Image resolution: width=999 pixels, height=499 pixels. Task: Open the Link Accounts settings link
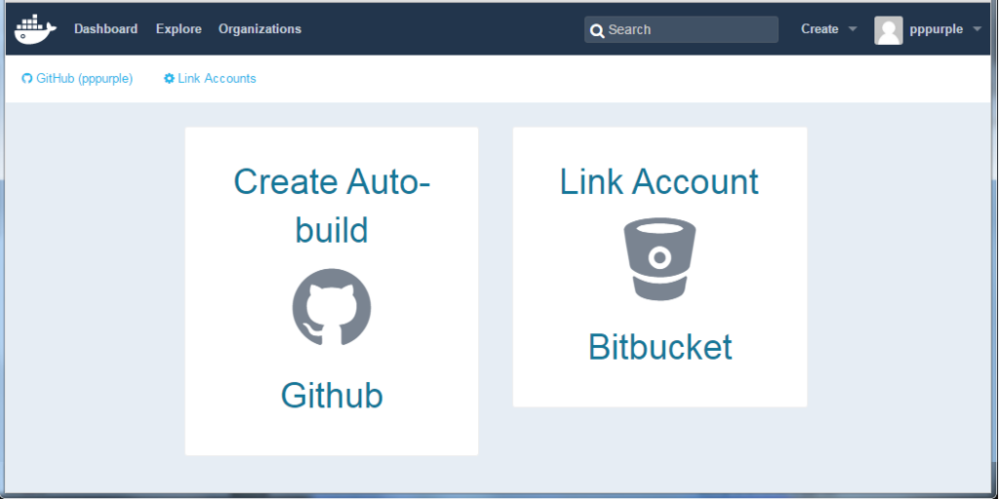(210, 78)
